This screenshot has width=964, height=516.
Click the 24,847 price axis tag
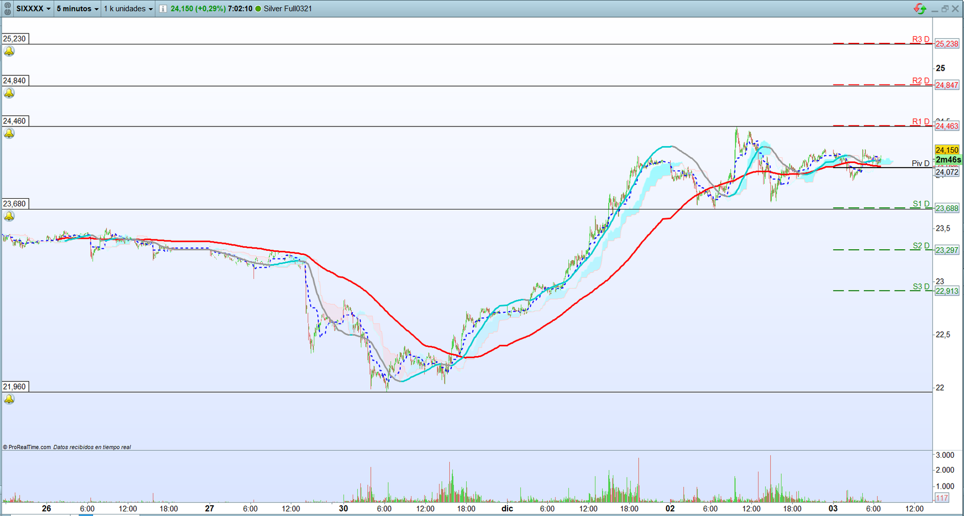[947, 85]
